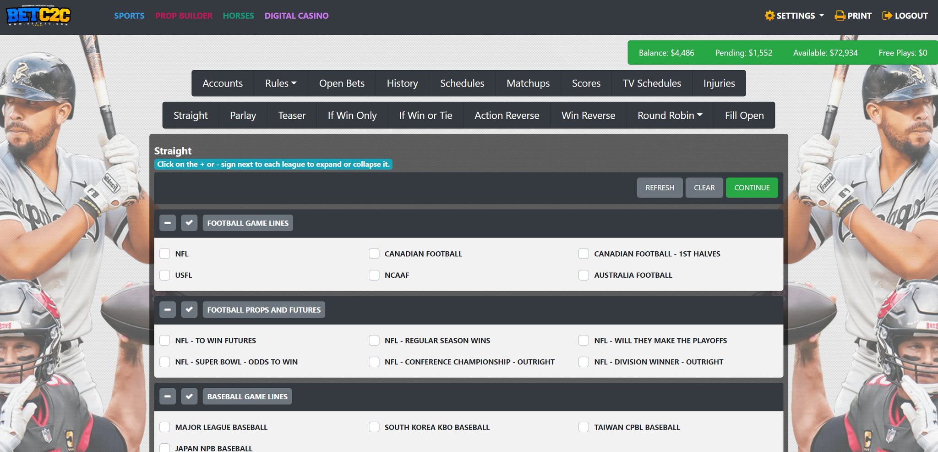Select all Baseball Game Lines checkmark

[x=189, y=397]
